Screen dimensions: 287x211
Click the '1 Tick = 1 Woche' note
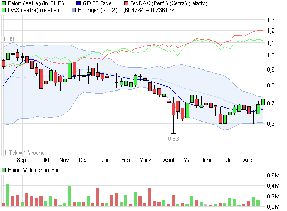[24, 153]
